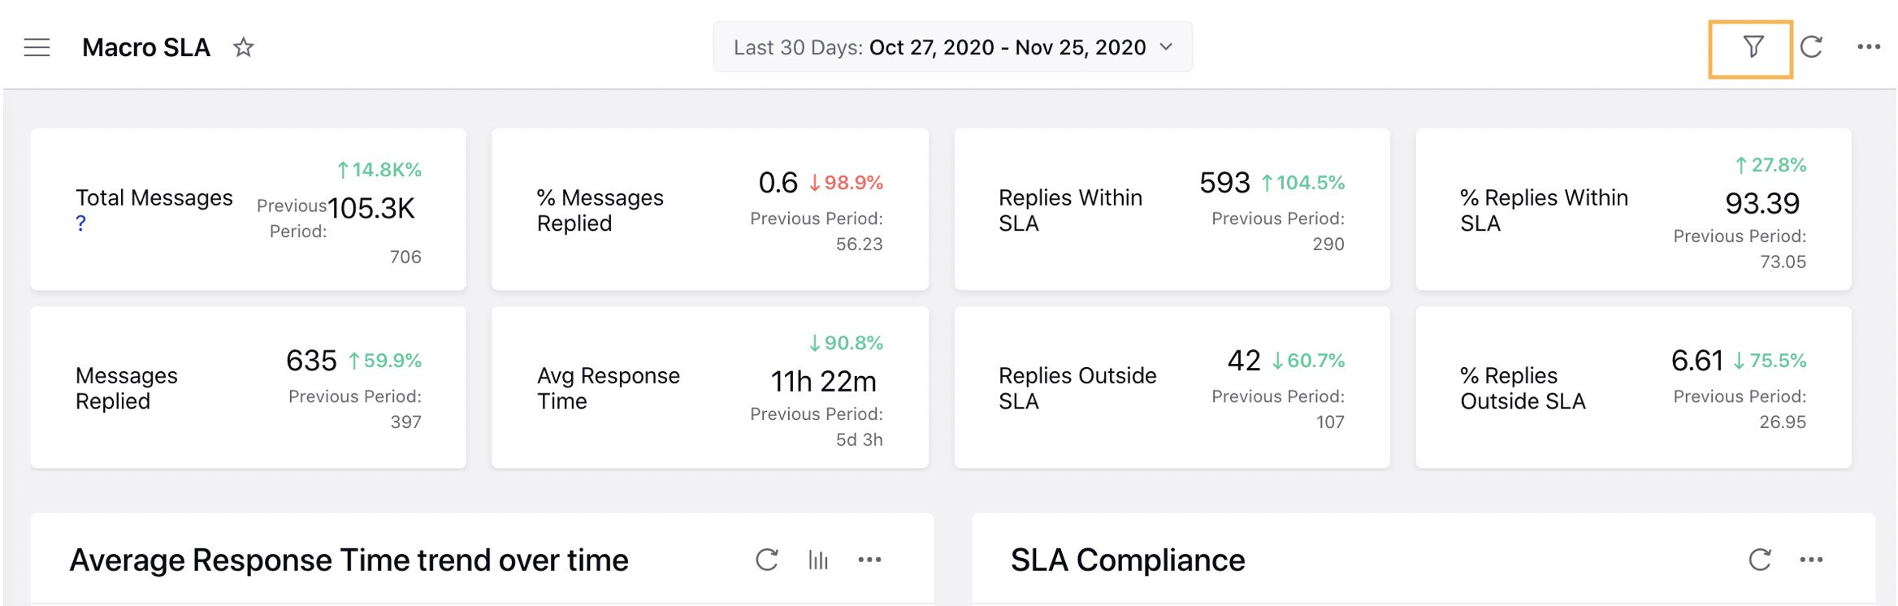Open more options for SLA Compliance widget
This screenshot has width=1898, height=606.
pos(1811,560)
